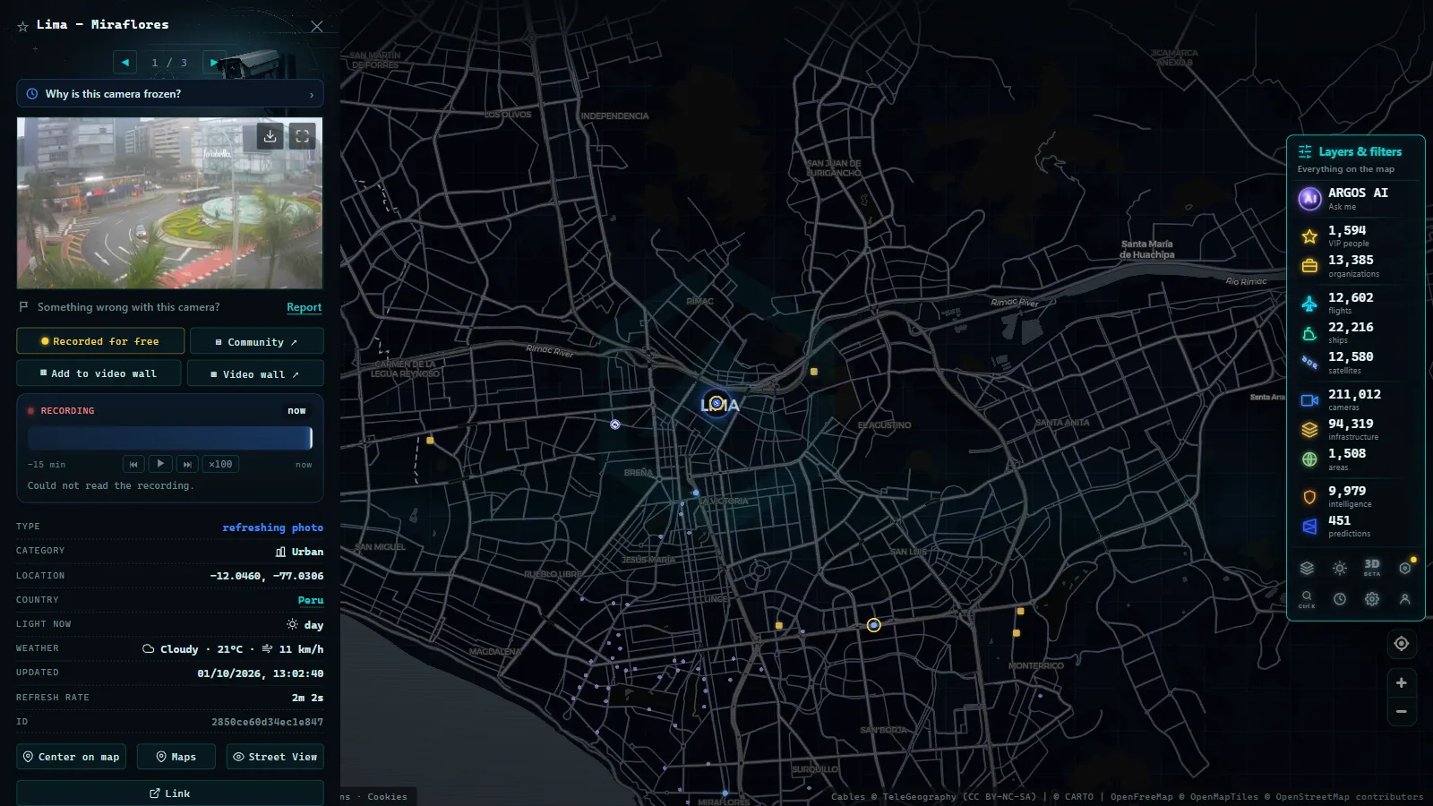Click the Link button
This screenshot has height=806, width=1433.
pos(170,793)
